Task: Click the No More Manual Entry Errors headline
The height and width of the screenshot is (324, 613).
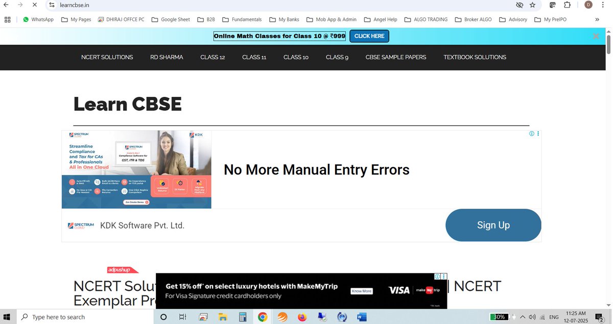Action: [317, 169]
